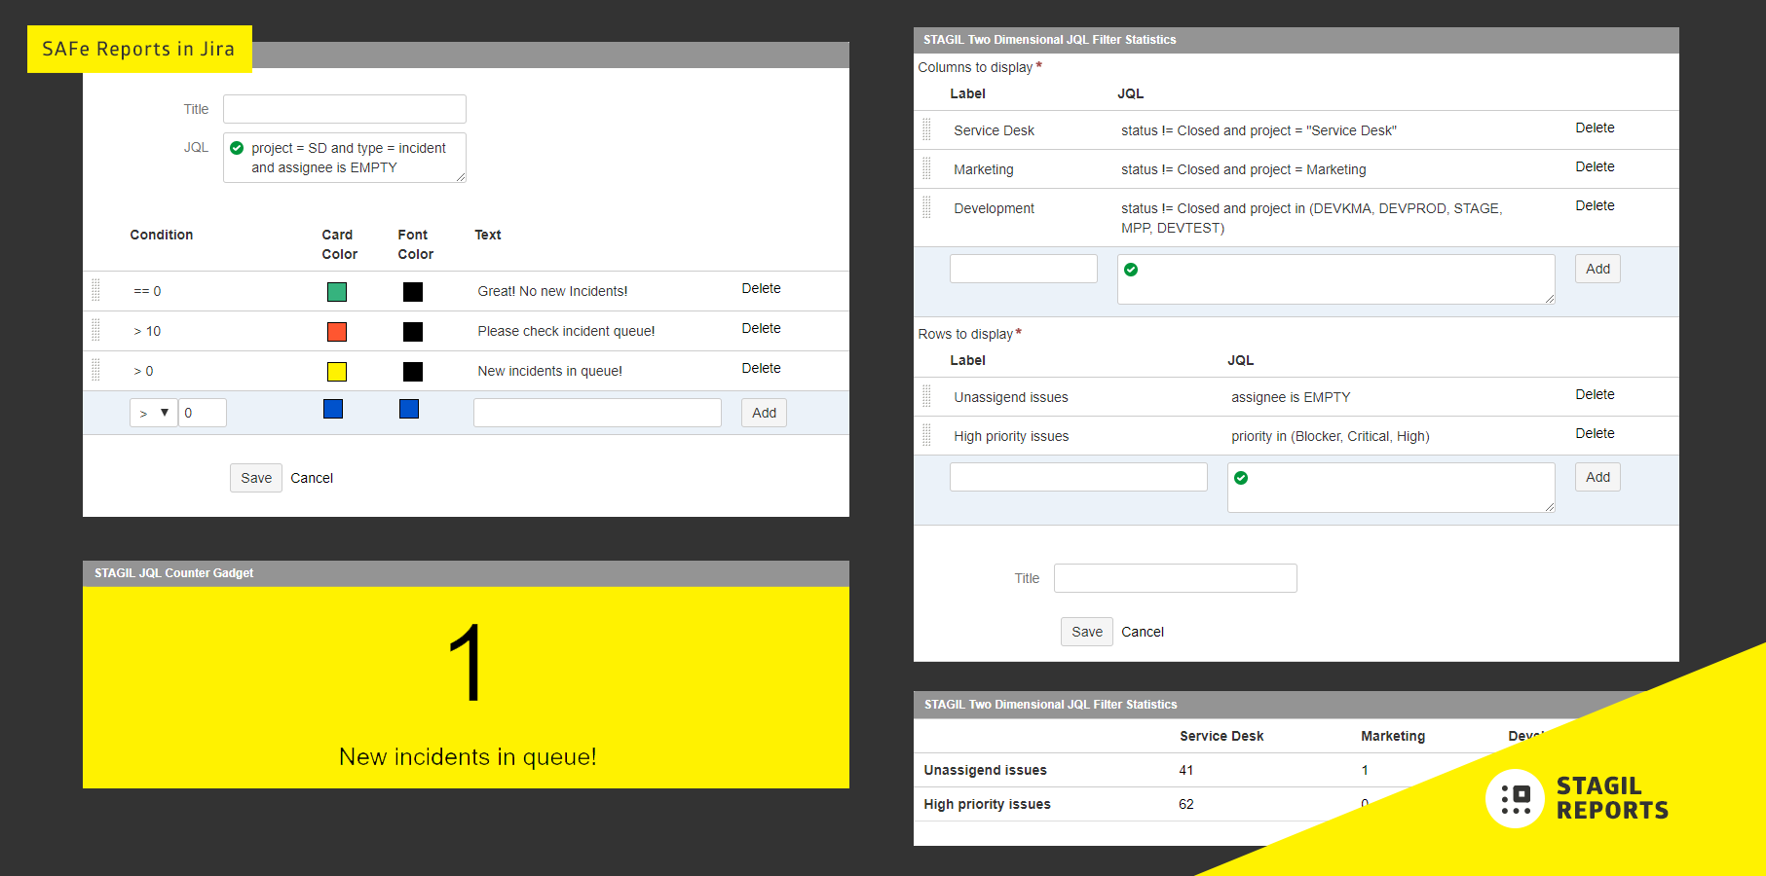The image size is (1766, 876).
Task: Save the JQL counter gadget configuration
Action: coord(256,478)
